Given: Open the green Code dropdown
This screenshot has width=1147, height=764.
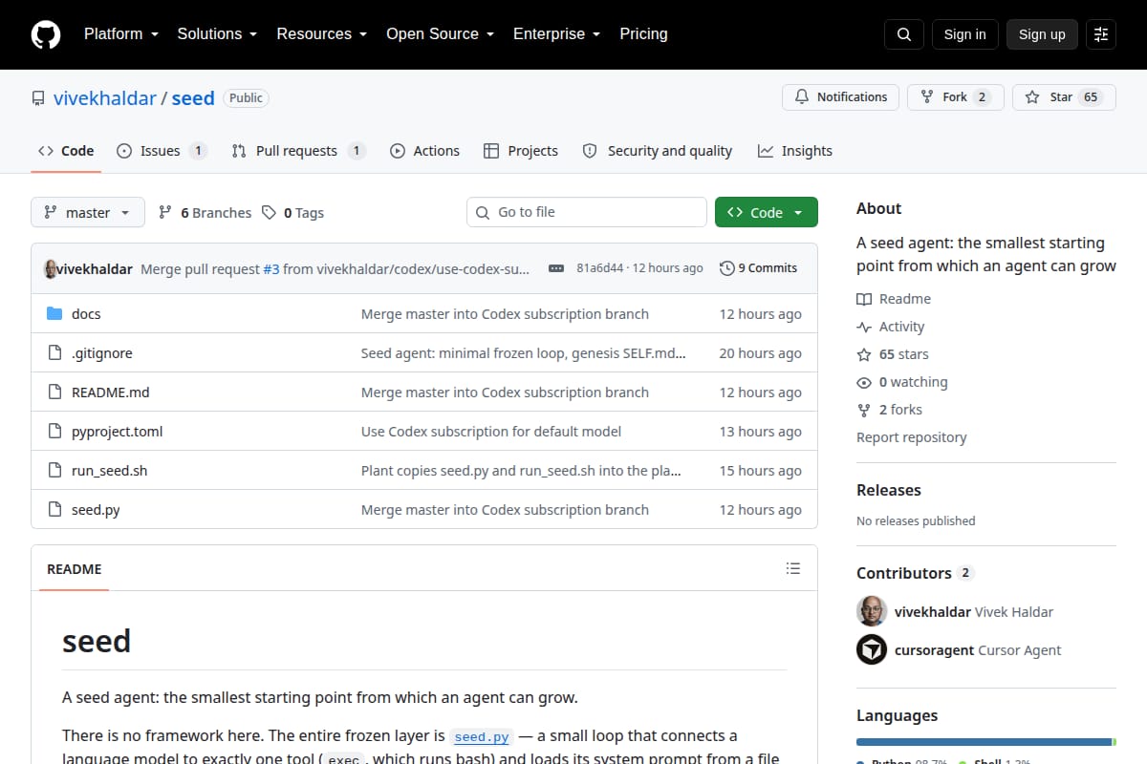Looking at the screenshot, I should [x=767, y=213].
